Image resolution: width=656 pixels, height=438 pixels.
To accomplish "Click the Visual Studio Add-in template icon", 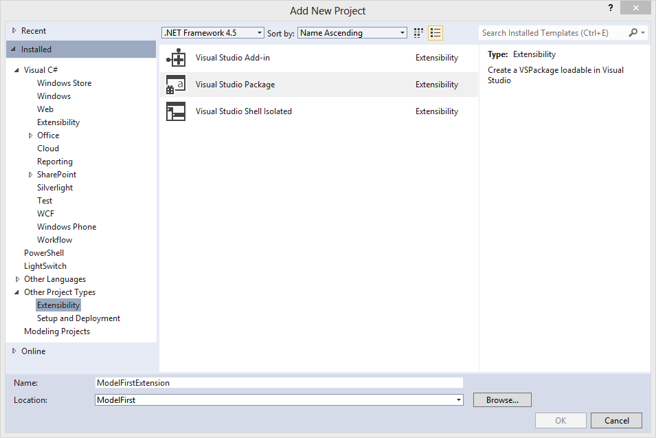I will coord(176,58).
